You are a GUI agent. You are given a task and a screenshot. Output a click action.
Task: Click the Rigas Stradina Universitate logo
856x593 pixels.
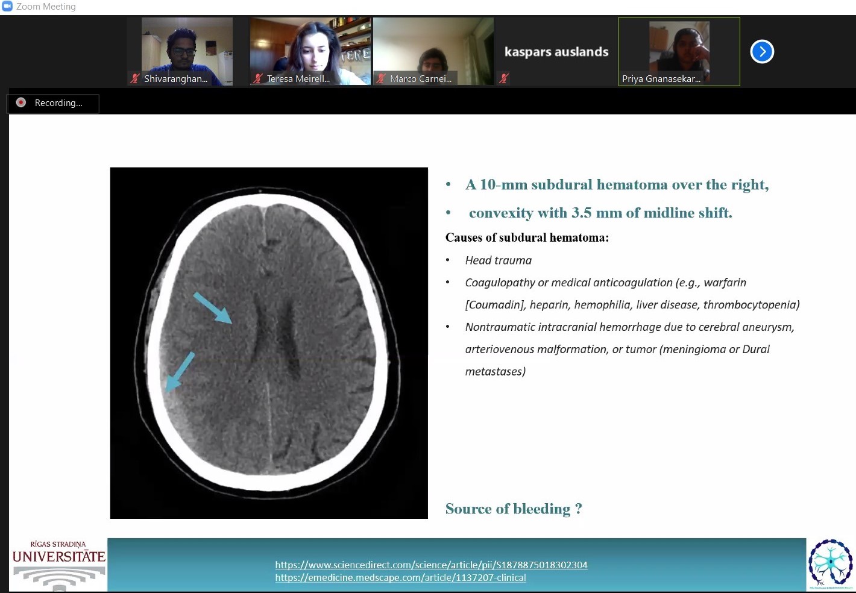(58, 564)
